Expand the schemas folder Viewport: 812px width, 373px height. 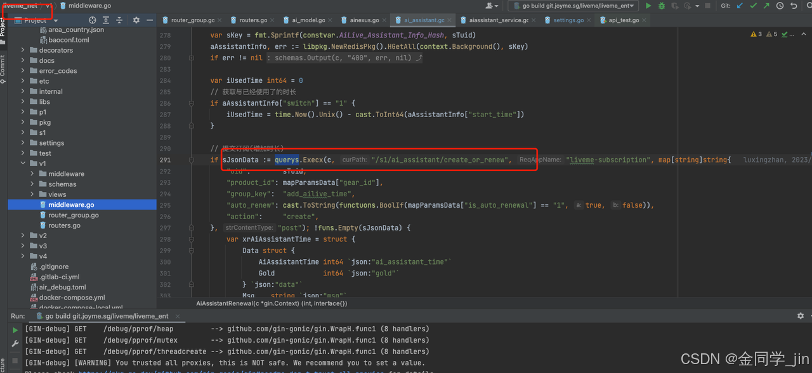(x=33, y=184)
